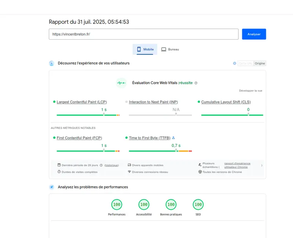The width and height of the screenshot is (293, 238).
Task: Click devices icon for Divers appareils mobiles
Action: [x=129, y=165]
